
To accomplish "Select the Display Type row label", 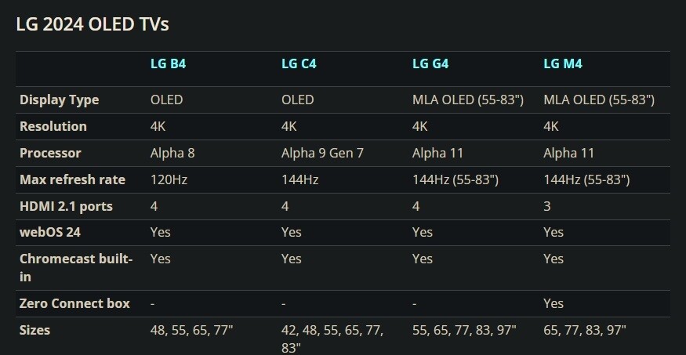I will click(59, 100).
